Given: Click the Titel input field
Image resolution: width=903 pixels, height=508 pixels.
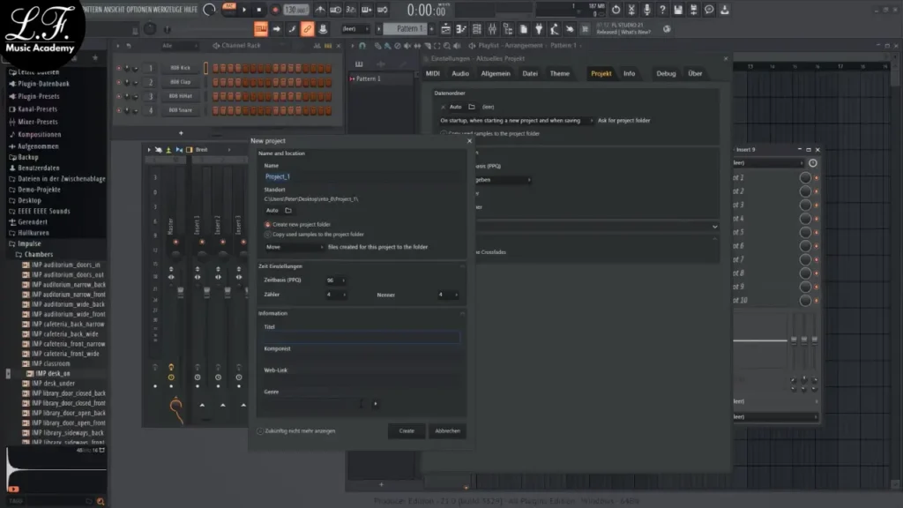Looking at the screenshot, I should click(x=361, y=337).
